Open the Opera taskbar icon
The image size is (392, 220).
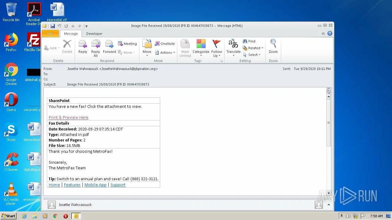coord(66,216)
